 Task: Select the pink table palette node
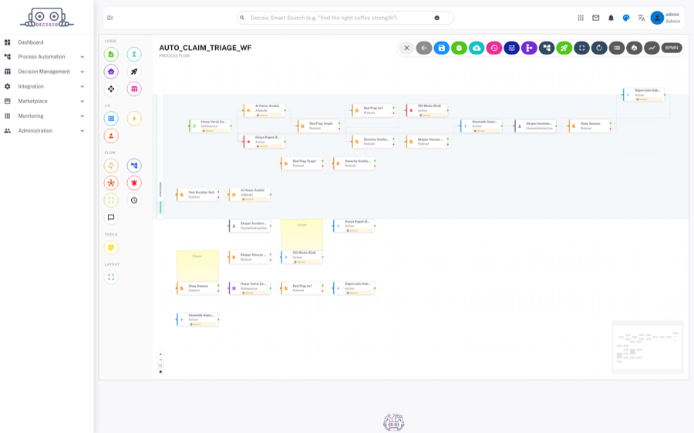click(134, 89)
